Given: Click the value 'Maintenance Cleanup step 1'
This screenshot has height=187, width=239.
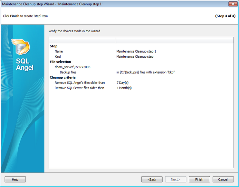Looking at the screenshot, I should 136,51.
